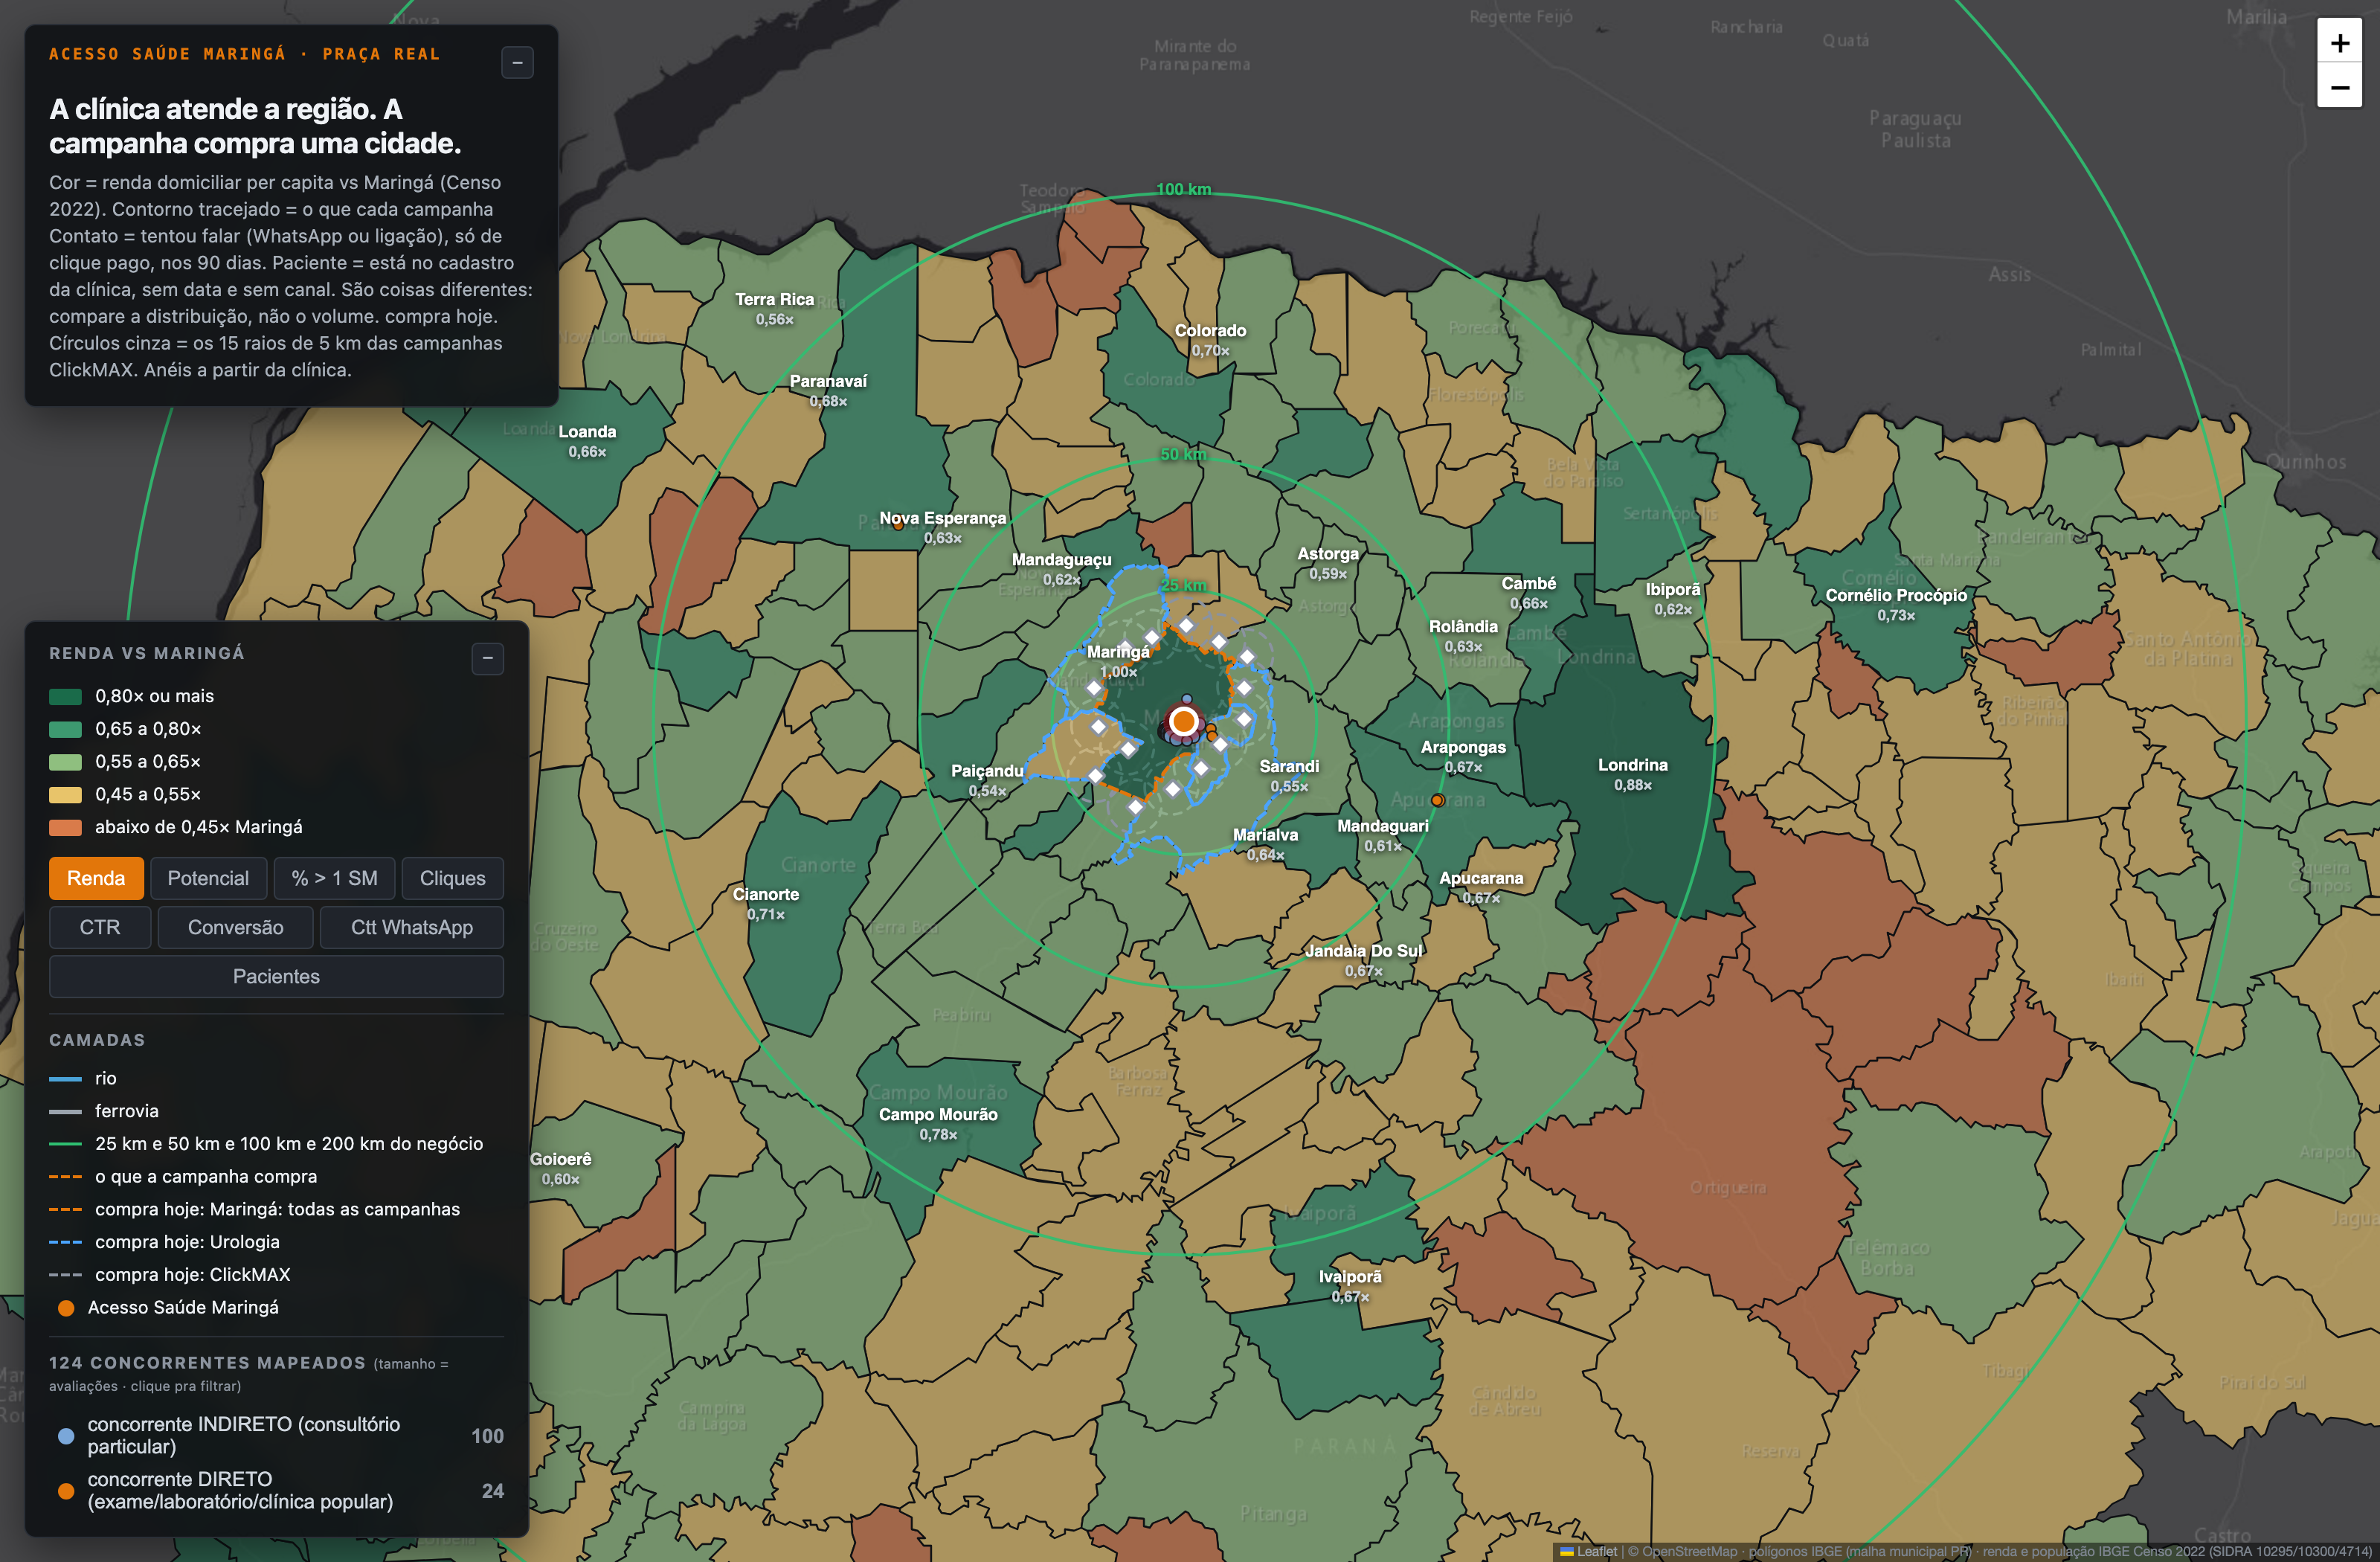Switch to the Conversão metric
The height and width of the screenshot is (1562, 2380).
click(x=235, y=927)
